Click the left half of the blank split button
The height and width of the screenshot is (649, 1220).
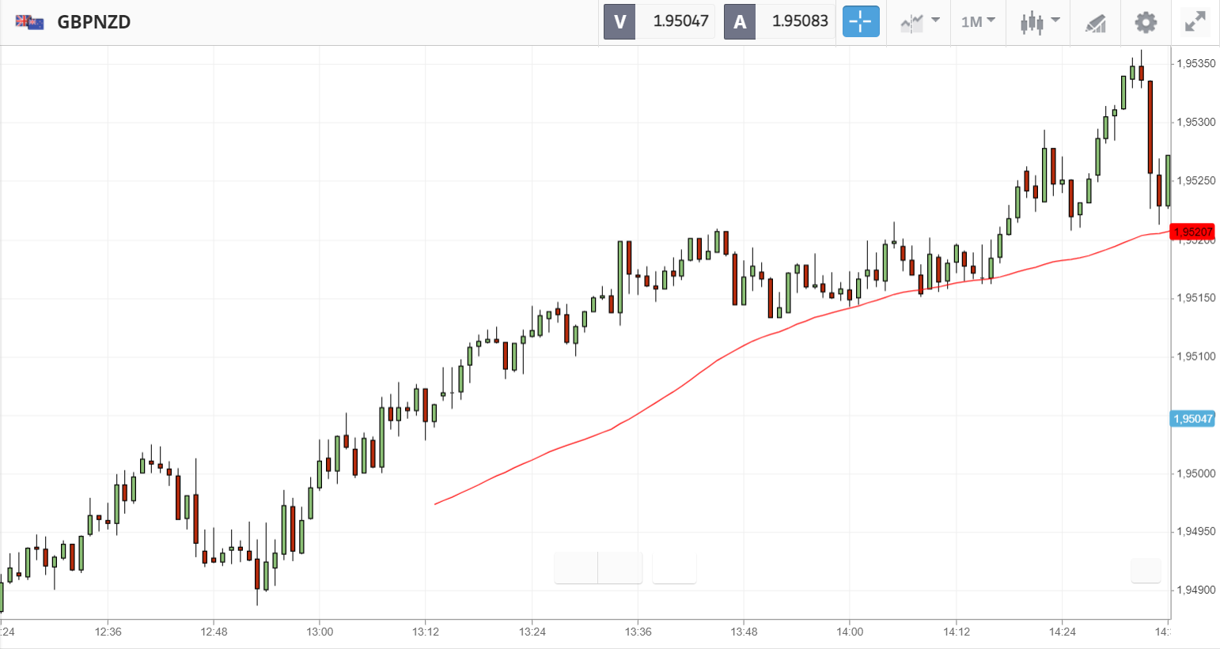click(x=576, y=568)
